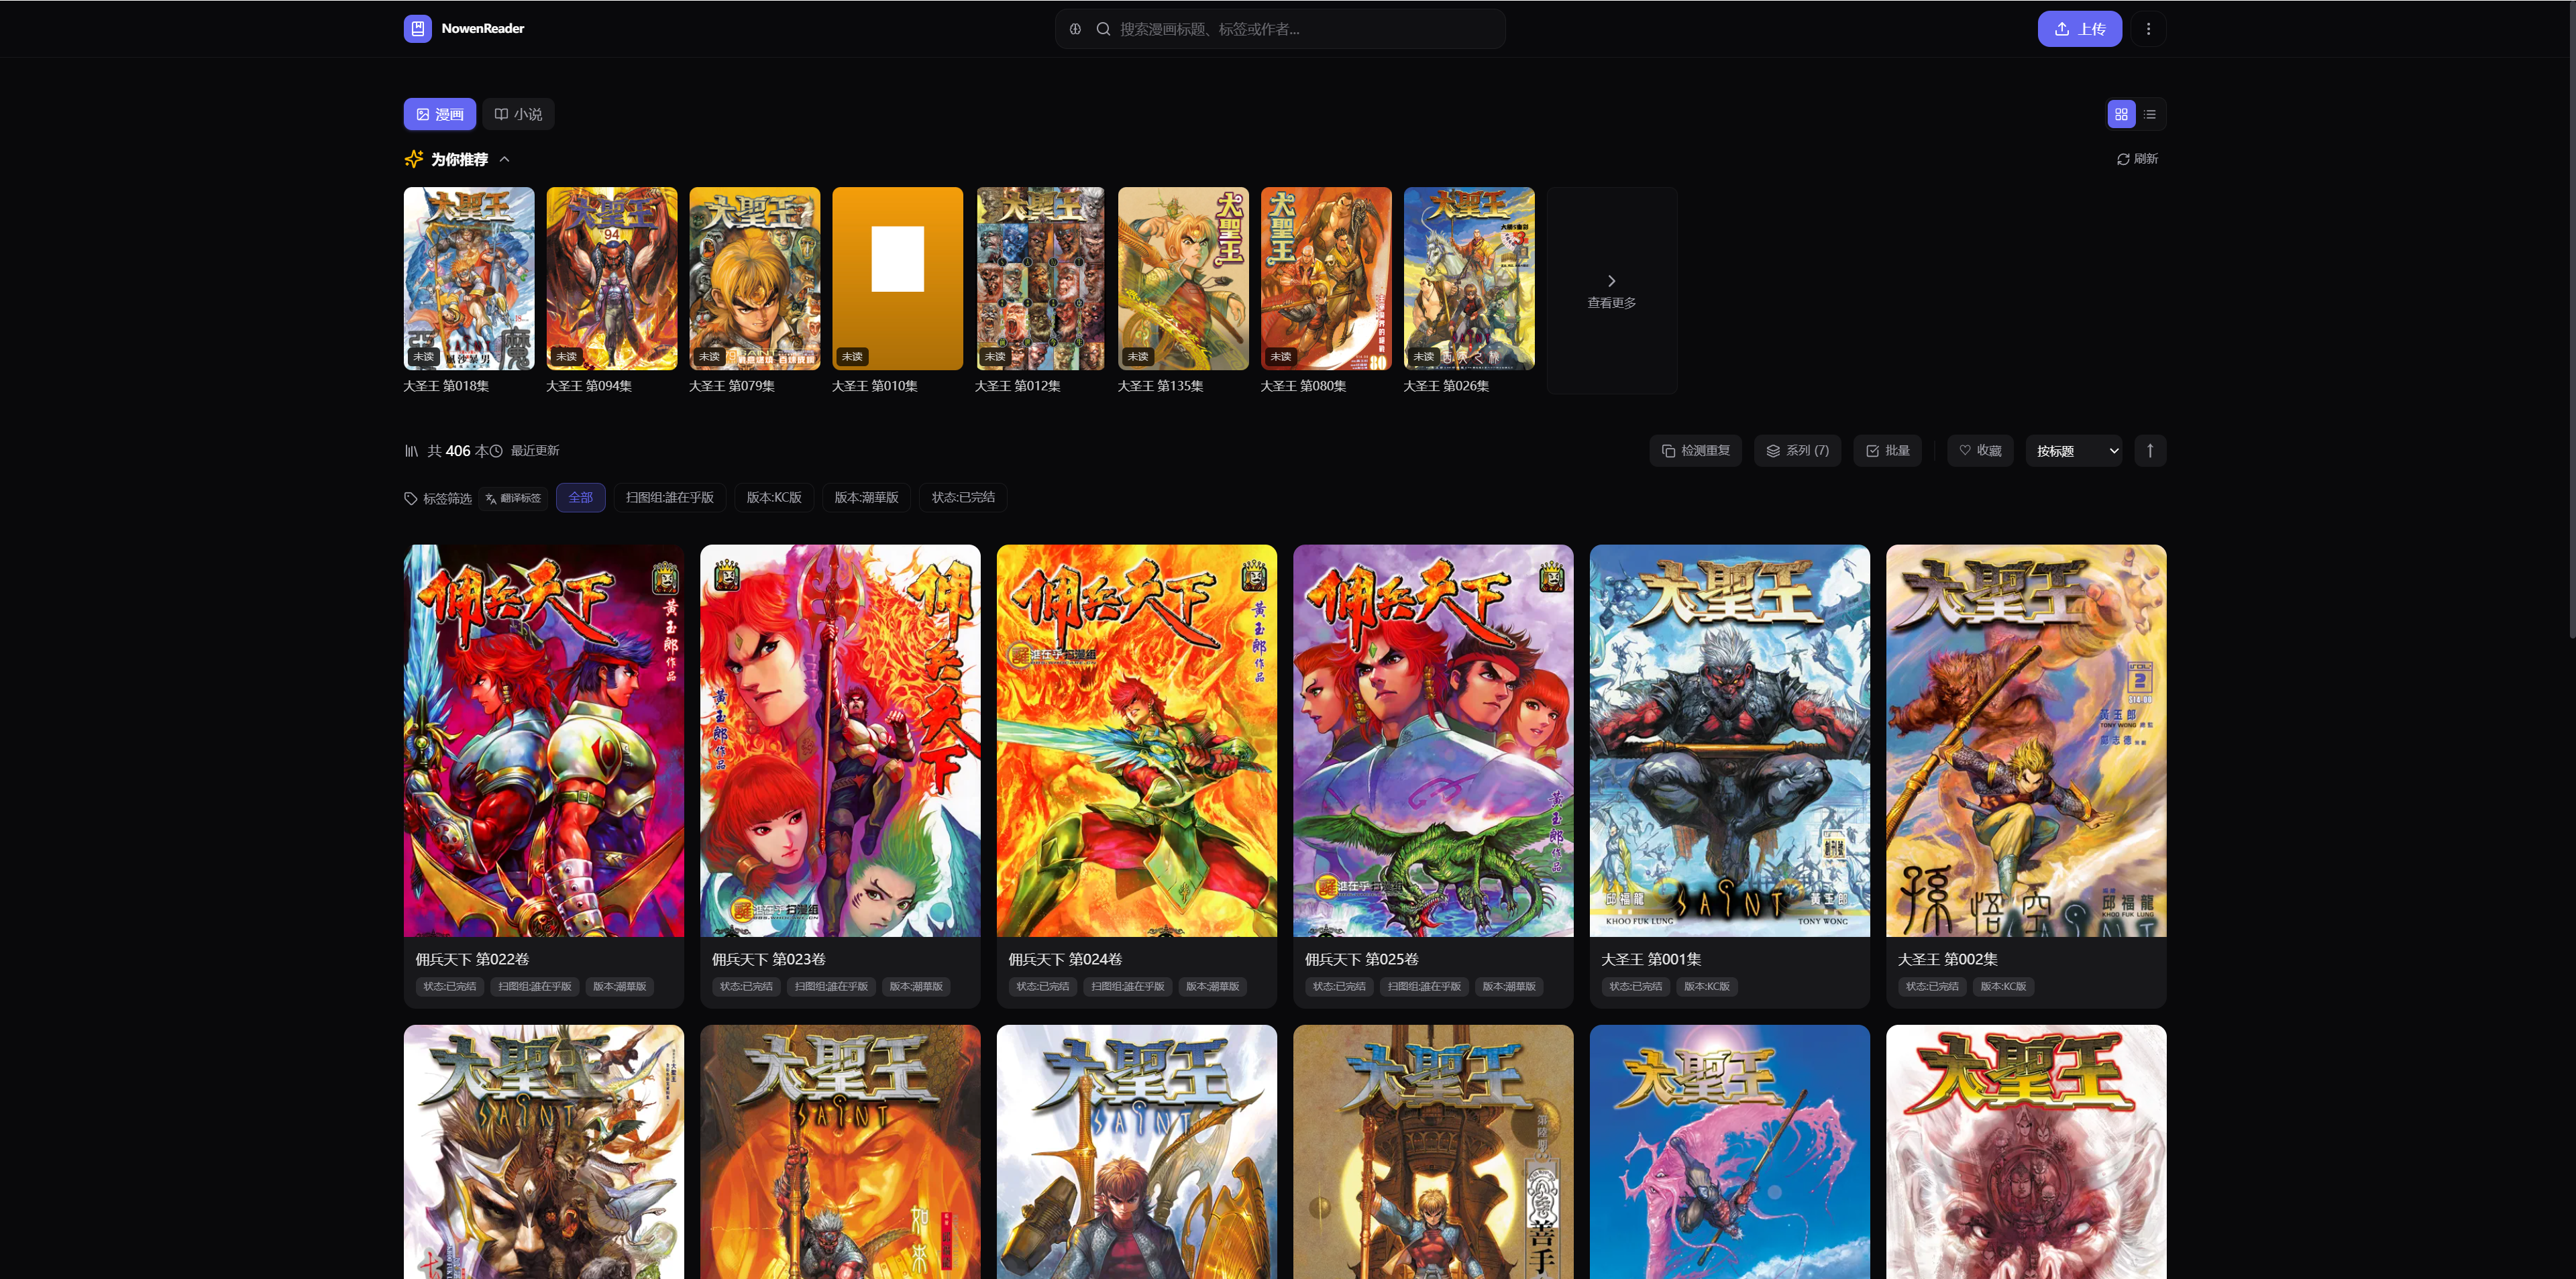Viewport: 2576px width, 1279px height.
Task: Click 扫图组:誰在乎版 tag under 佣兵天下 第025卷
Action: [1424, 987]
